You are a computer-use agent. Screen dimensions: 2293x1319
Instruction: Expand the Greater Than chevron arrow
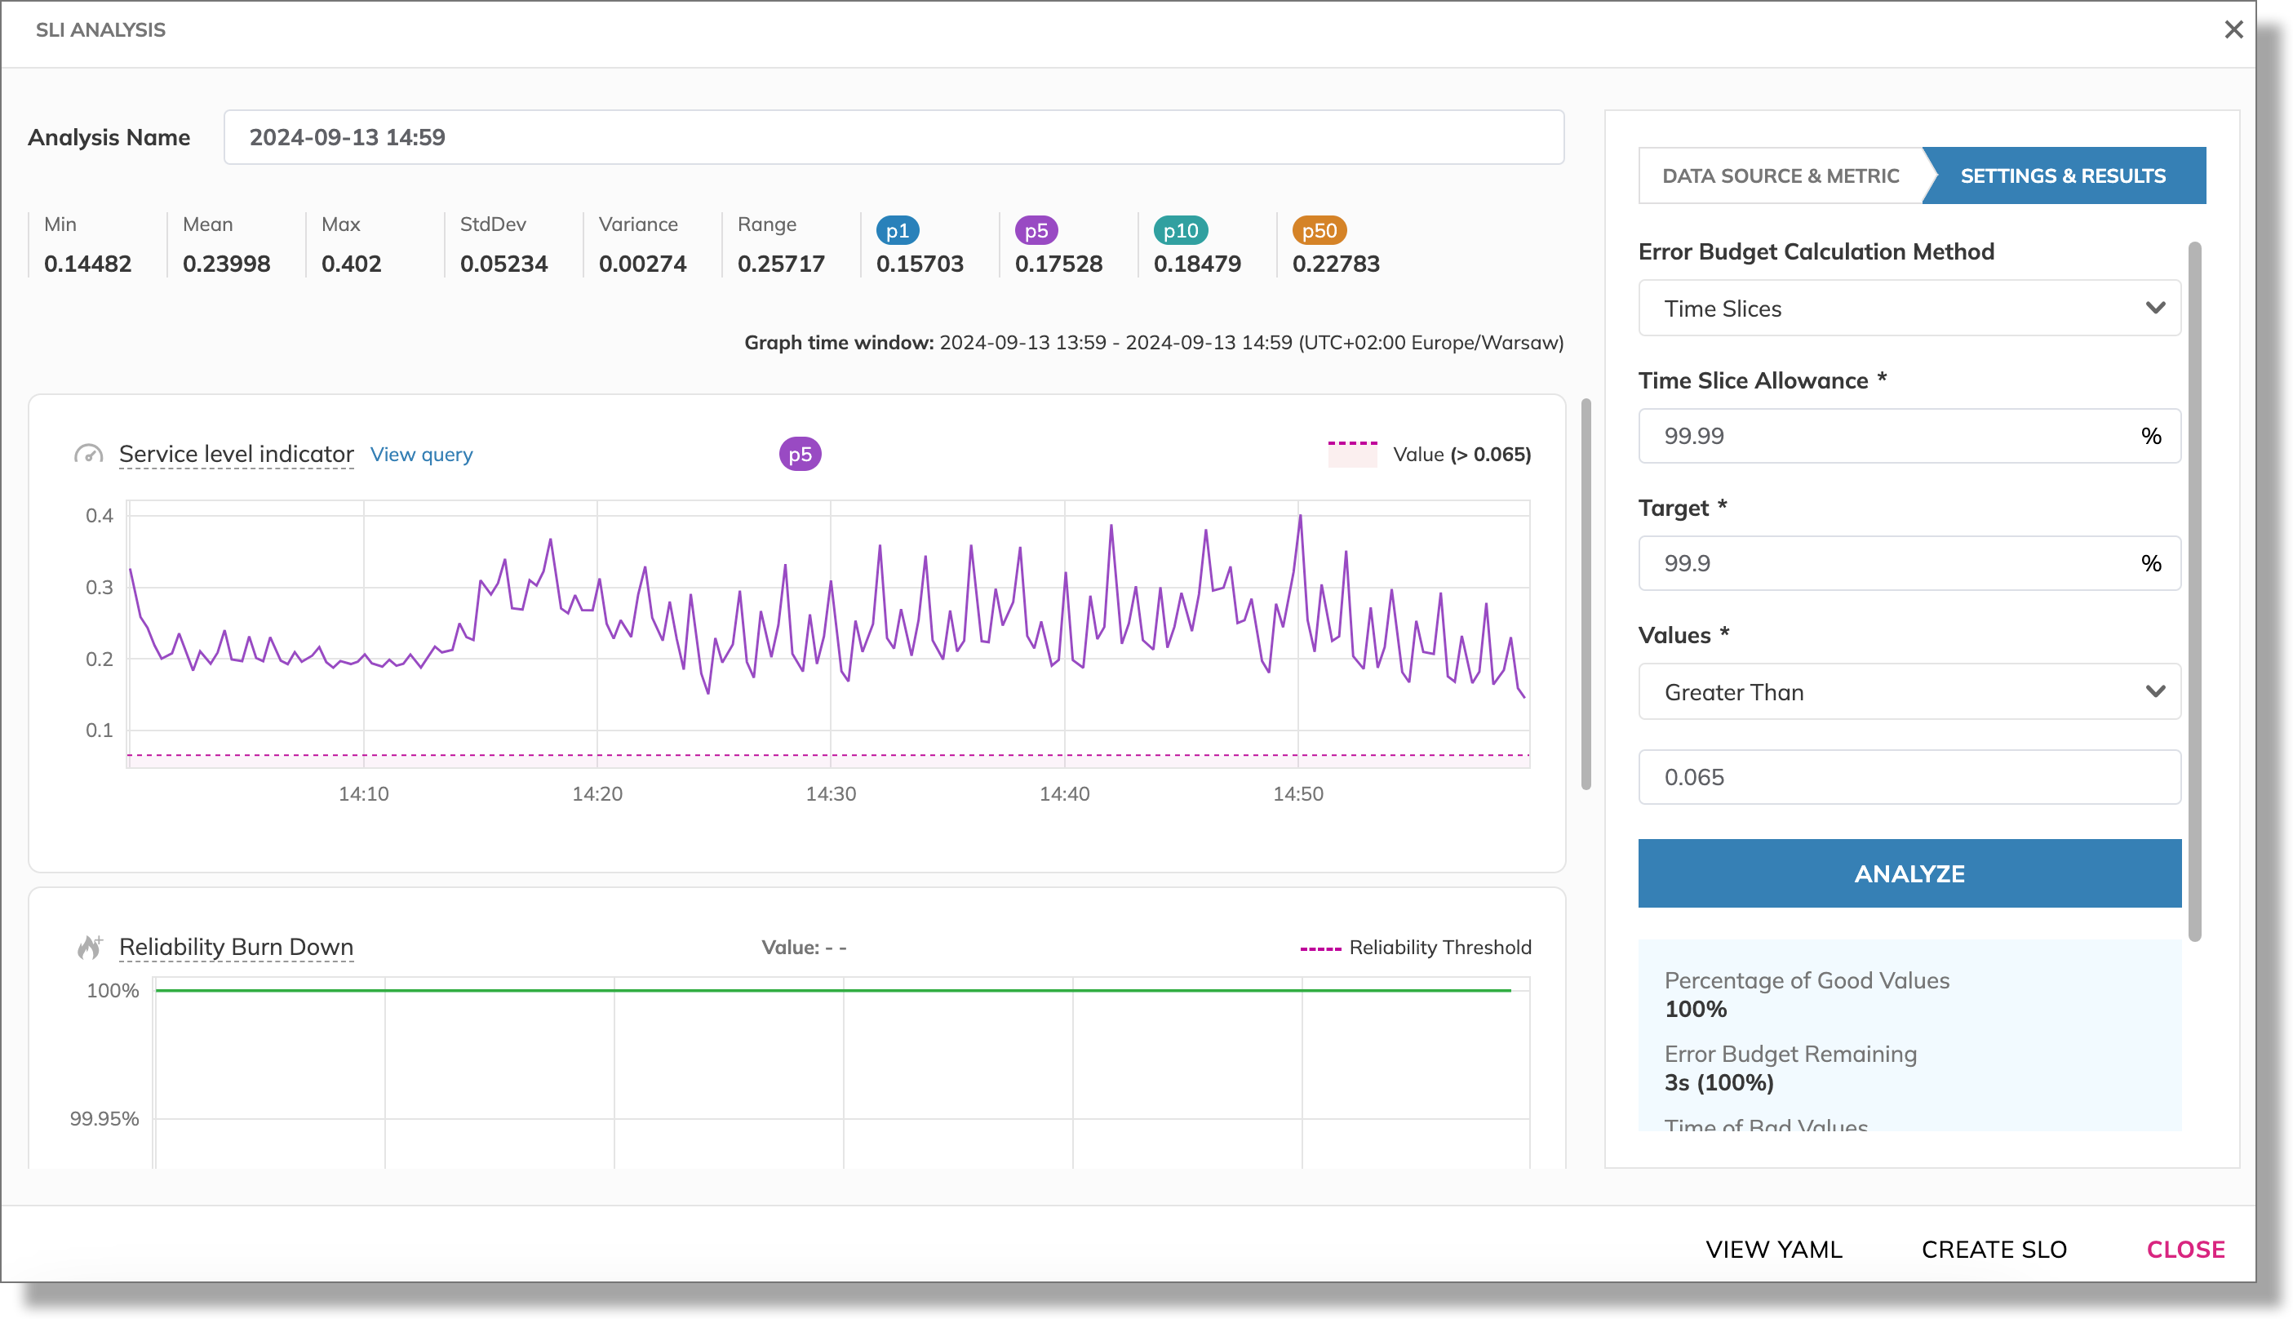2155,691
